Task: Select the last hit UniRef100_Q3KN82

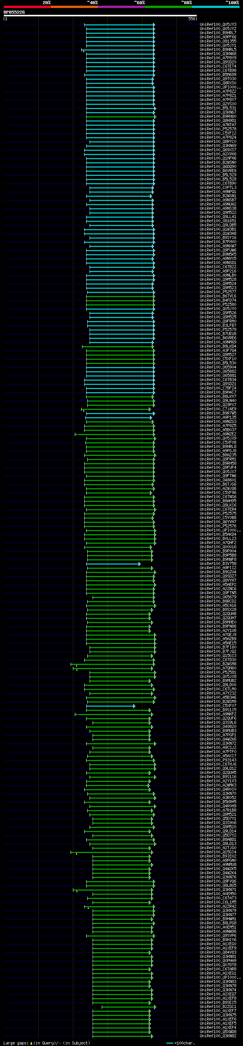Action: pos(218,1036)
